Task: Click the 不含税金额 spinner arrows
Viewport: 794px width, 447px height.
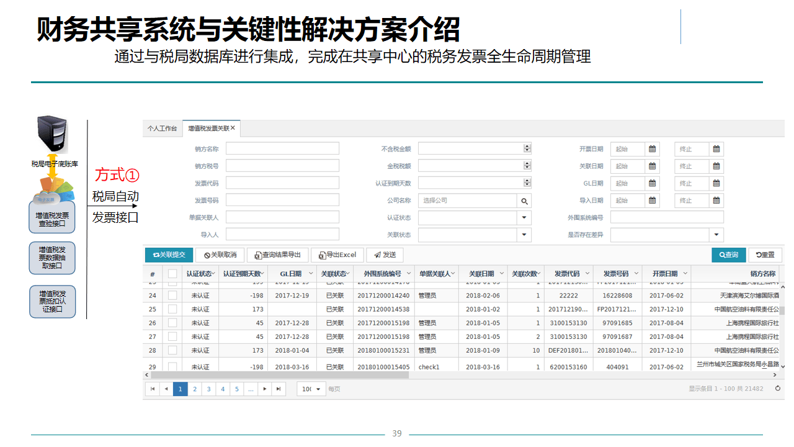Action: tap(527, 148)
